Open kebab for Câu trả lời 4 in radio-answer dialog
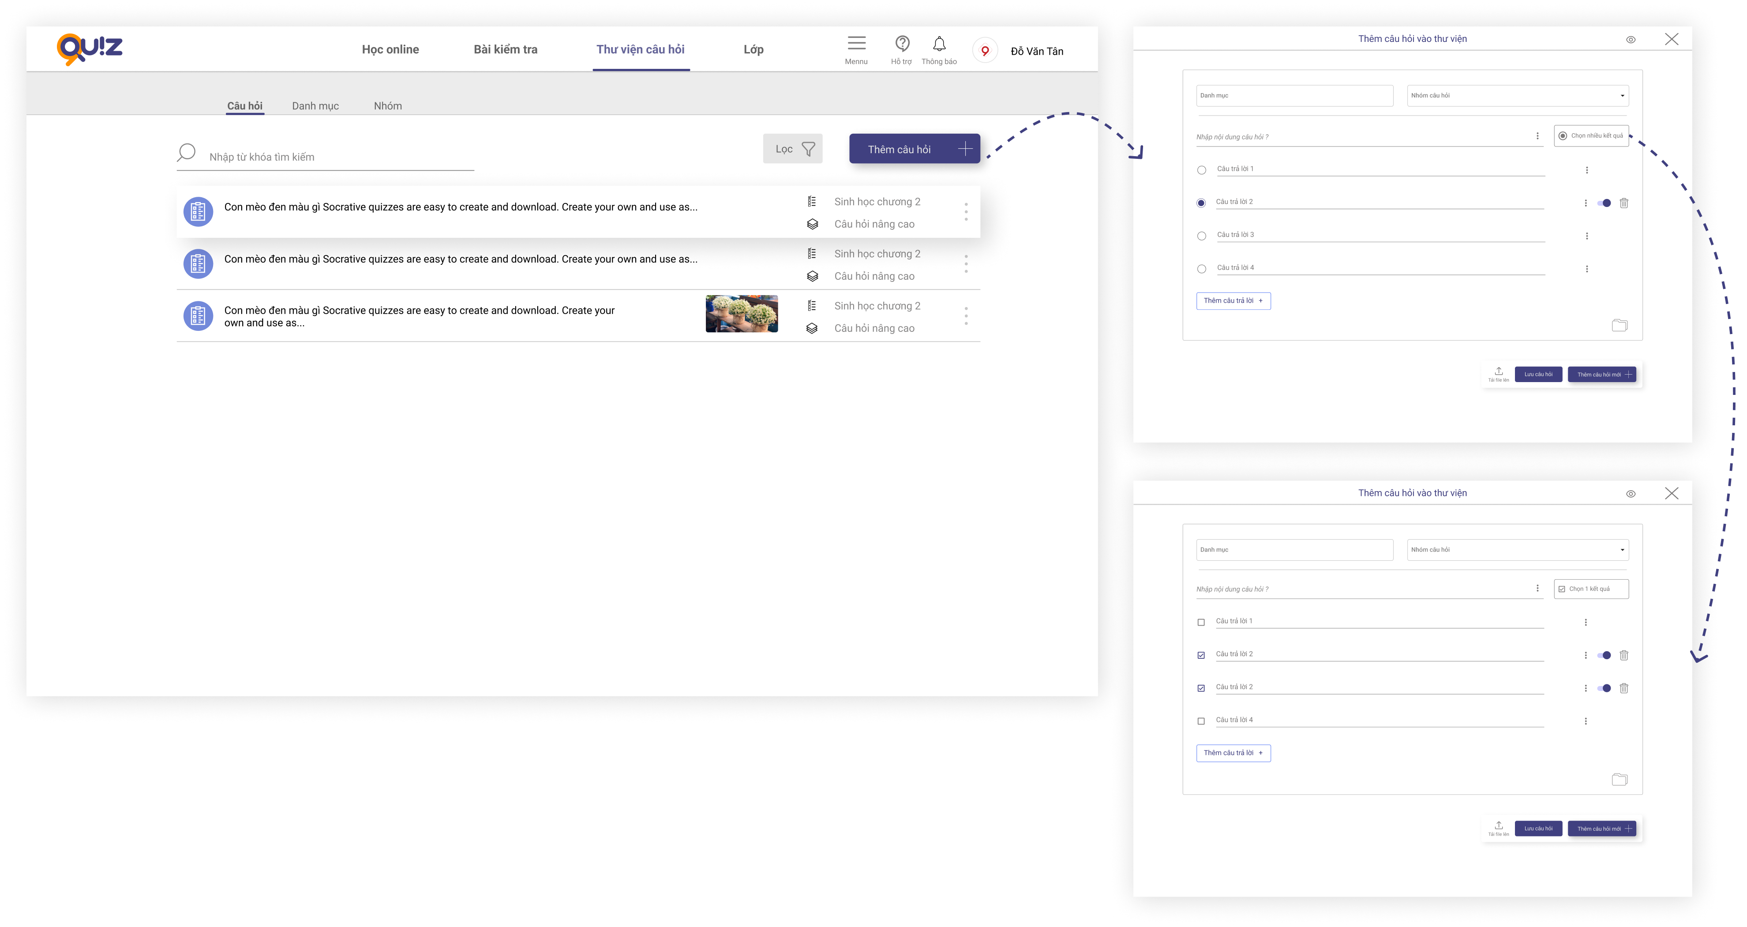1747x927 pixels. coord(1586,269)
